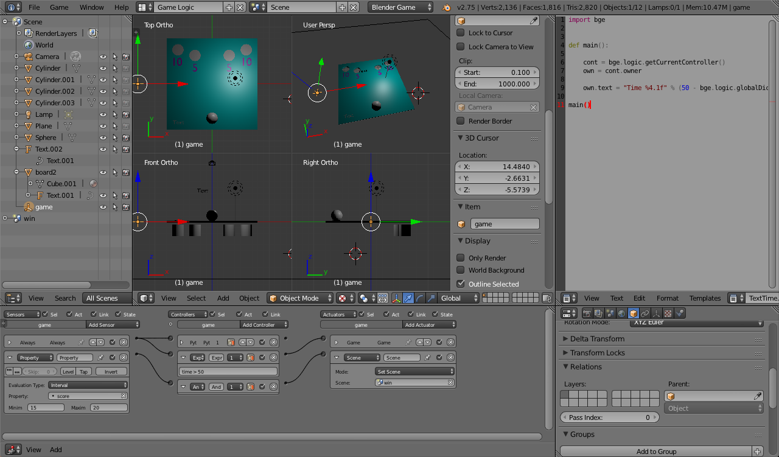
Task: Open the World properties tab icon
Action: click(621, 313)
